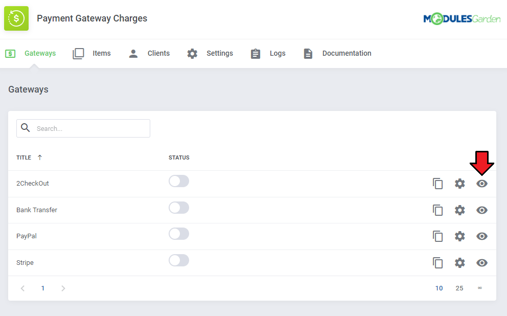This screenshot has height=316, width=507.
Task: Go to the Clients tab
Action: [158, 53]
